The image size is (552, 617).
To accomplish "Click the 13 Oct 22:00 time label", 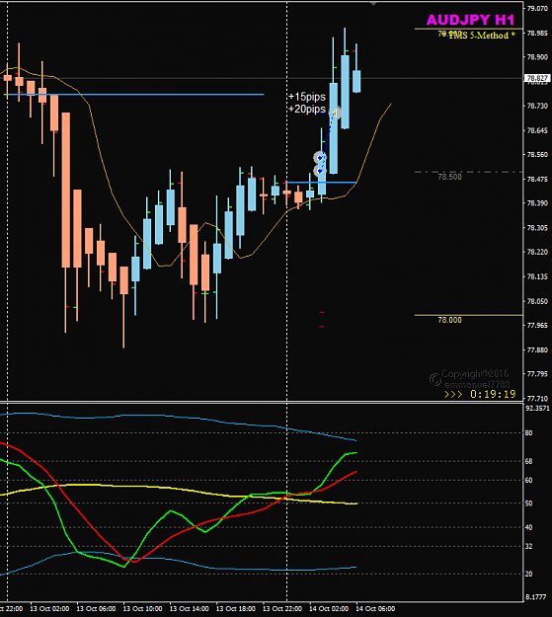I will [x=282, y=609].
